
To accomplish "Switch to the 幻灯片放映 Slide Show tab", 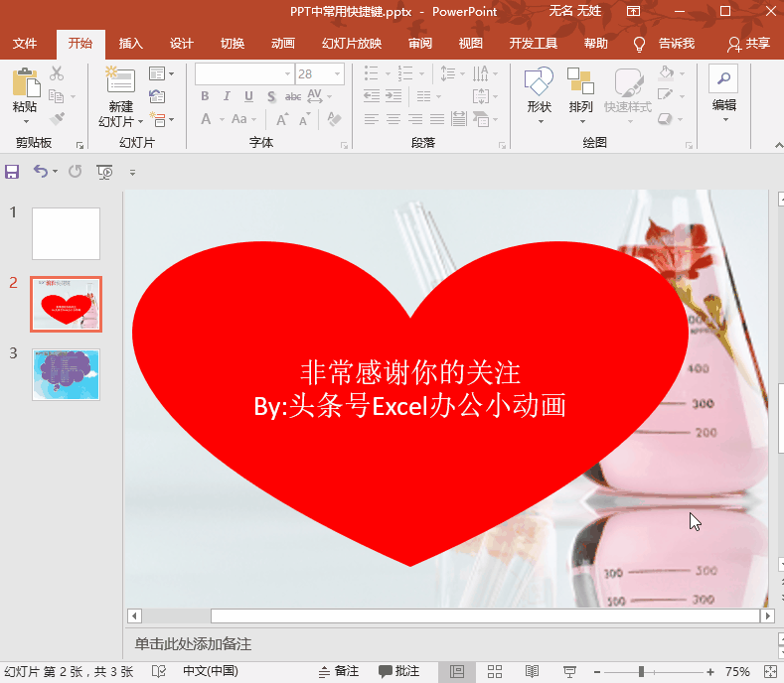I will 352,44.
